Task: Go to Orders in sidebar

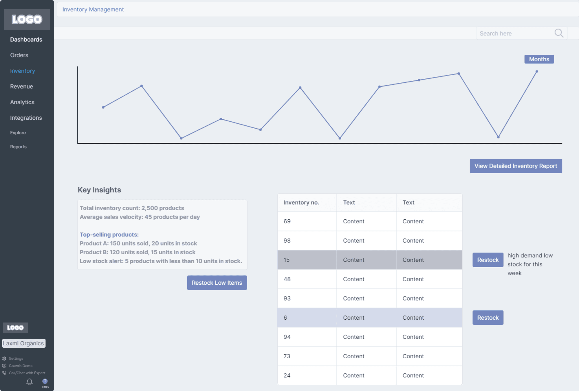Action: click(19, 55)
